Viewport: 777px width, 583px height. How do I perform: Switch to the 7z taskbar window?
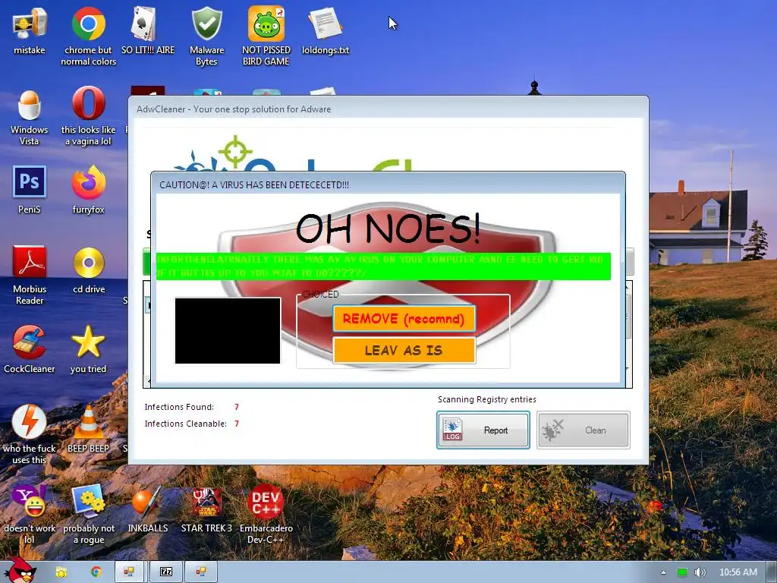click(x=166, y=572)
